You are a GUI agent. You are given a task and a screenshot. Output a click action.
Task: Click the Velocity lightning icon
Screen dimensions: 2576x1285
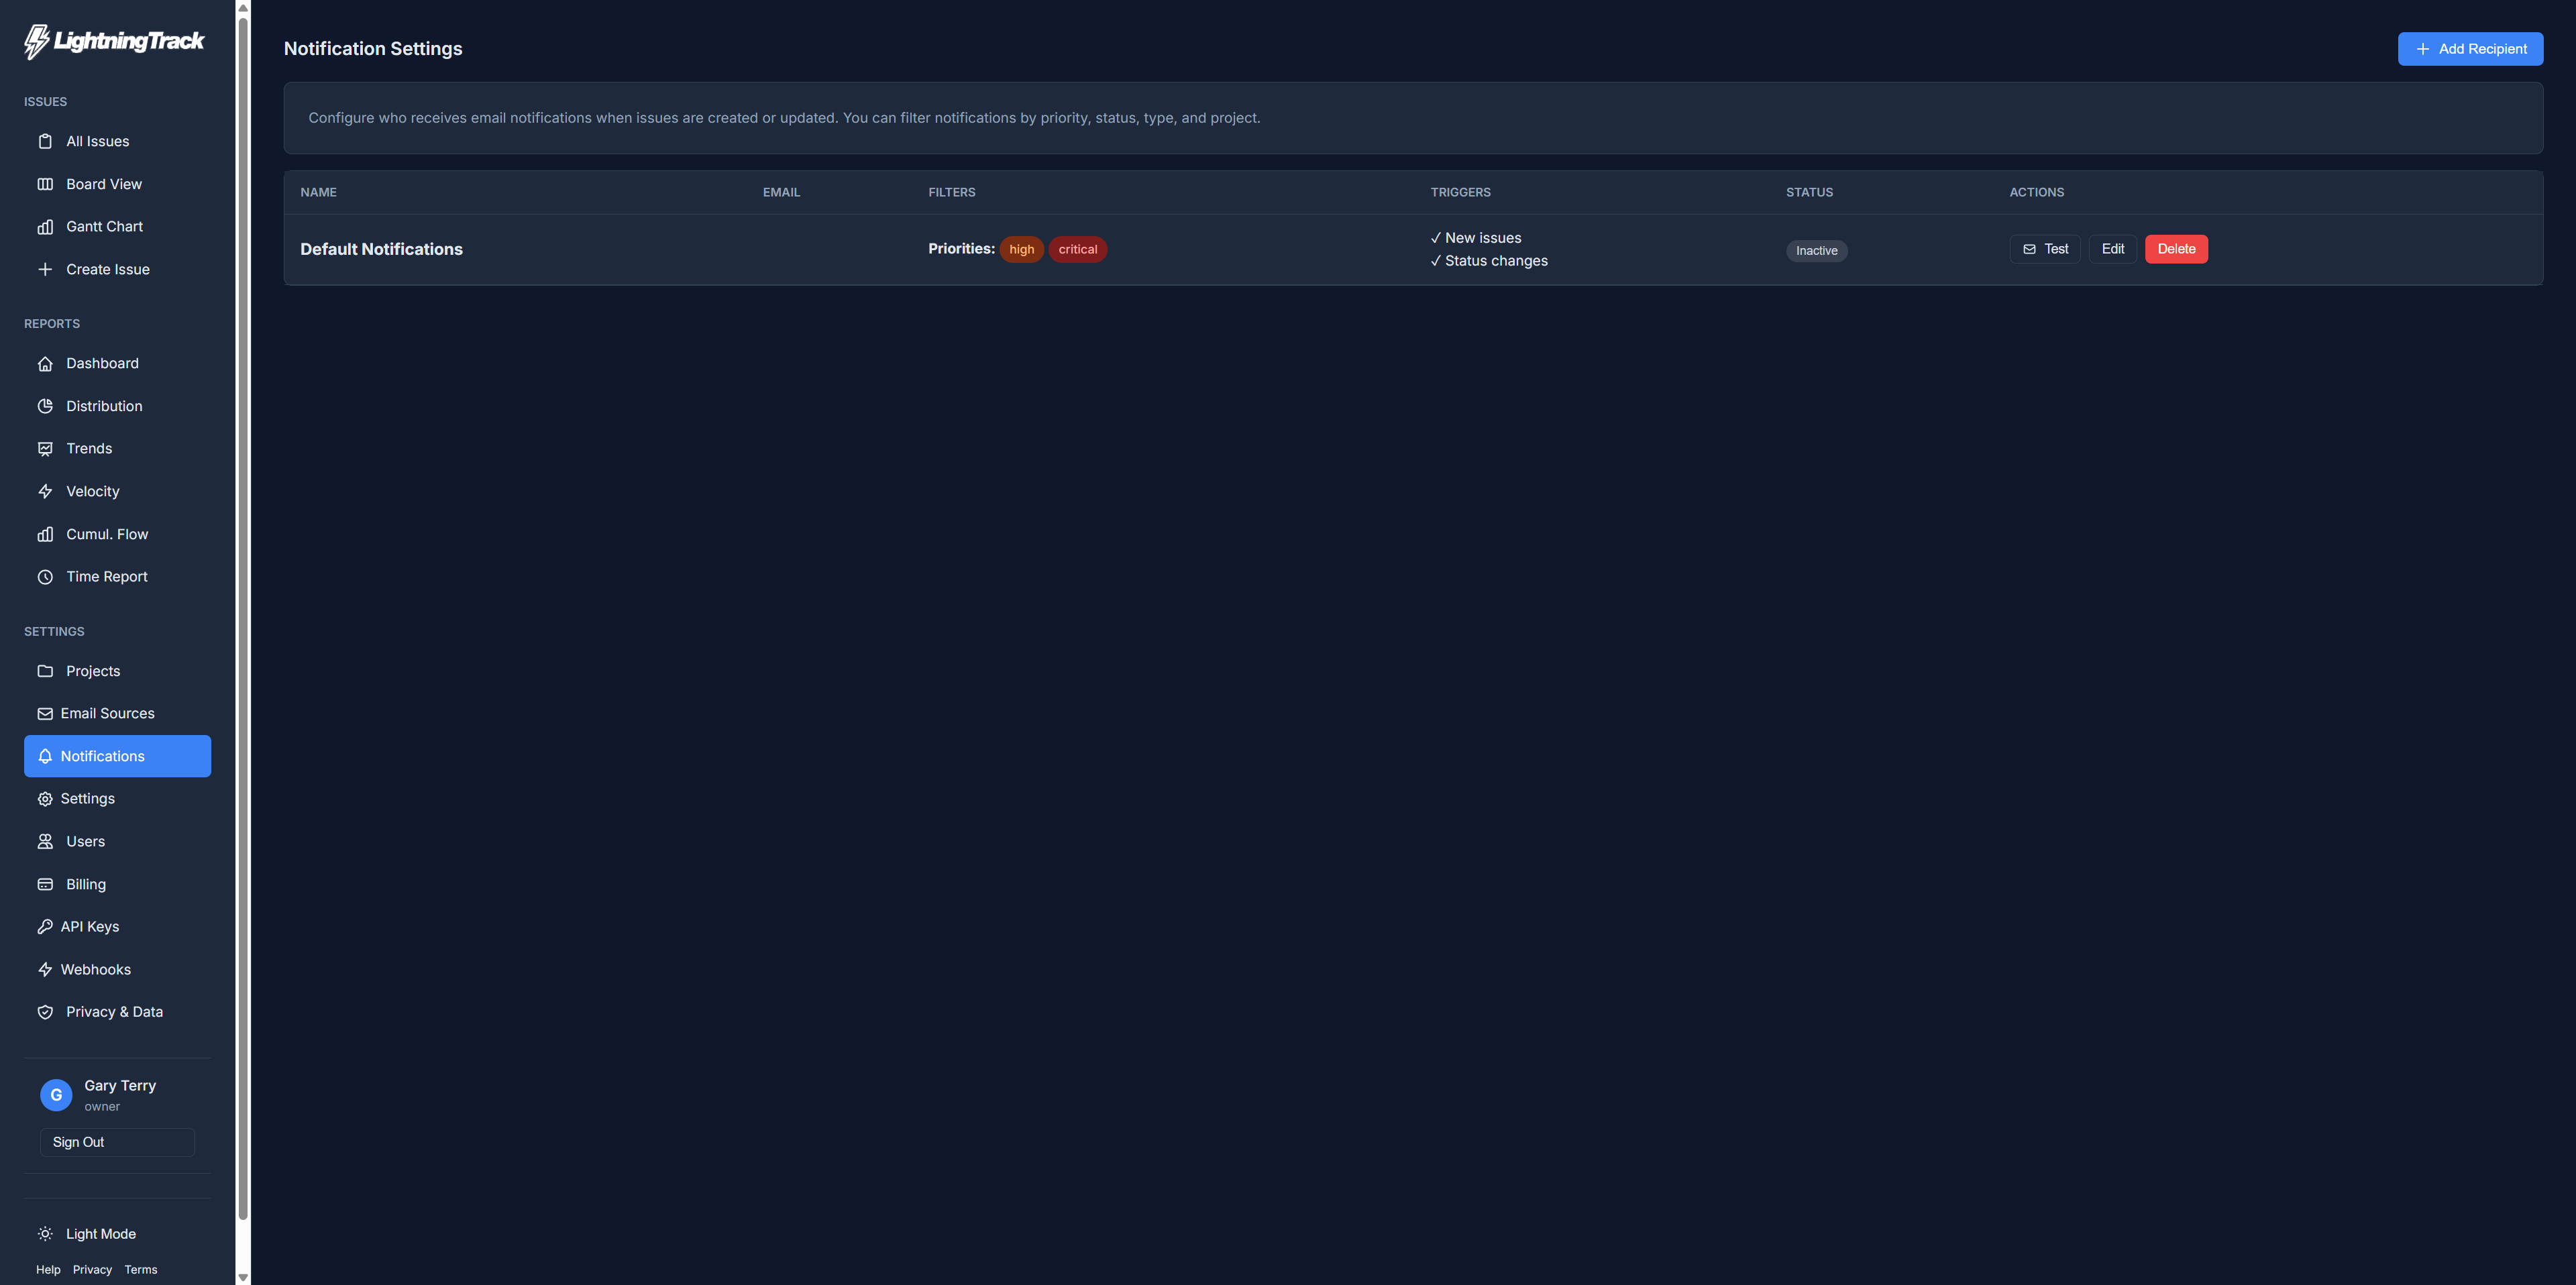(x=45, y=491)
